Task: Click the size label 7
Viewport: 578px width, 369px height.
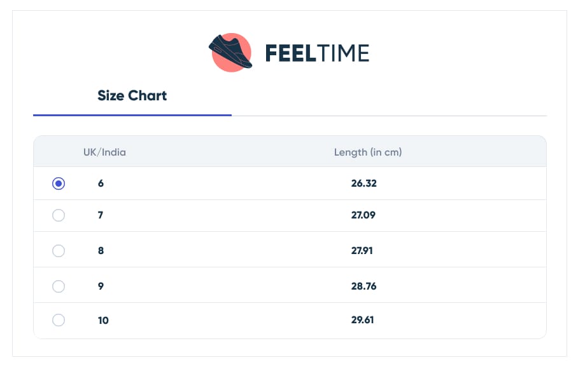Action: point(101,215)
